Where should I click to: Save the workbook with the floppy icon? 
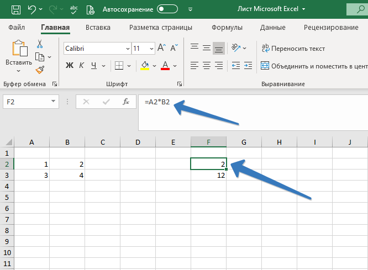[16, 9]
